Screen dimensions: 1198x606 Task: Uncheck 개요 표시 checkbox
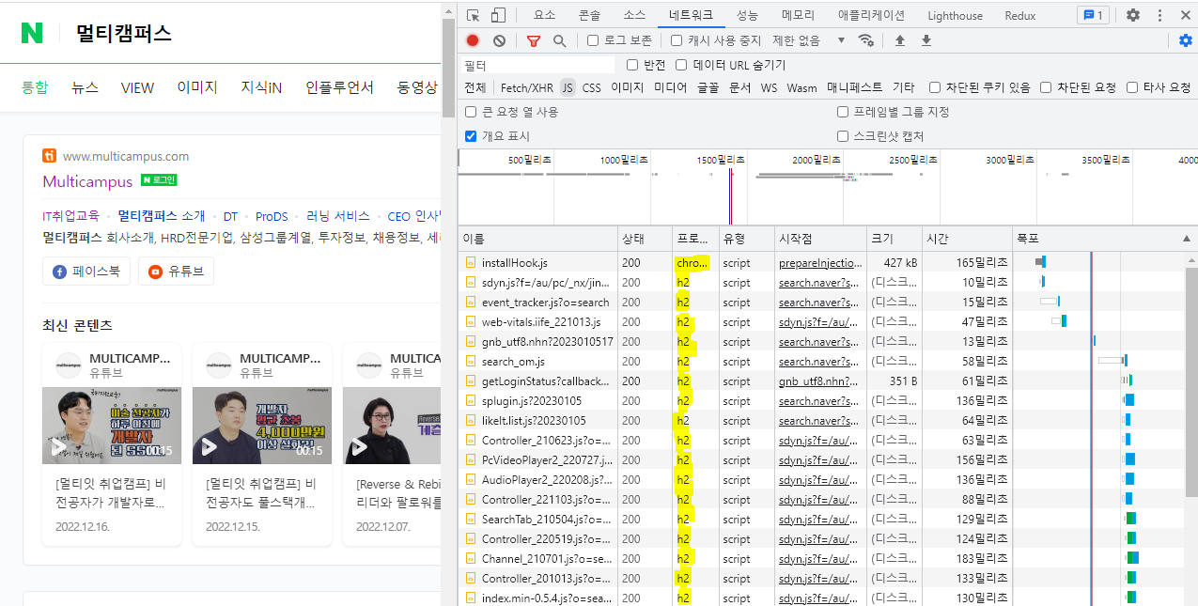(471, 136)
